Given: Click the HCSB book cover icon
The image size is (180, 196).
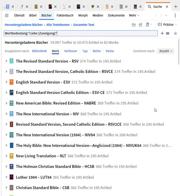Looking at the screenshot, I should click(11, 166).
